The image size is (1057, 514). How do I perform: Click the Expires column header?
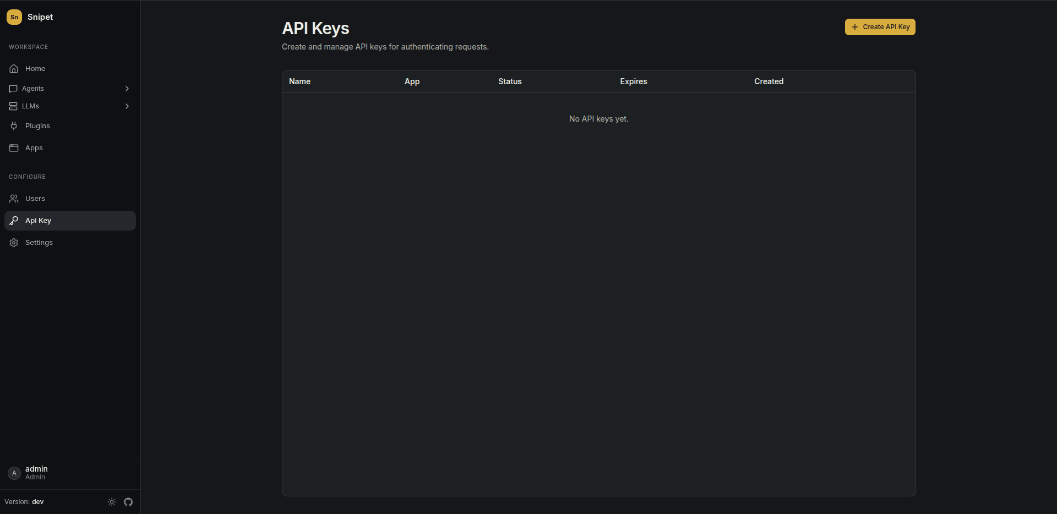[633, 81]
